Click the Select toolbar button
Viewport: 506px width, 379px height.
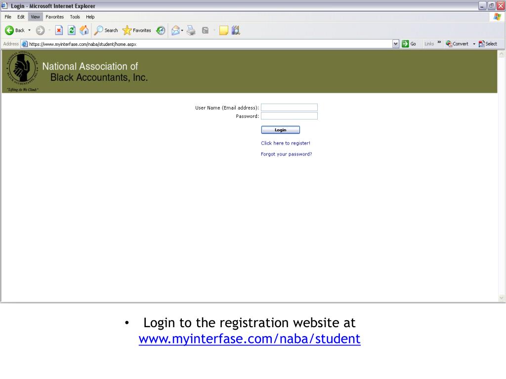488,44
